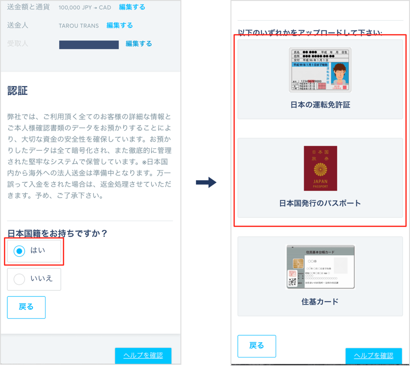The height and width of the screenshot is (366, 410).
Task: Click ヘルプを確認 on the right panel
Action: pos(374,356)
